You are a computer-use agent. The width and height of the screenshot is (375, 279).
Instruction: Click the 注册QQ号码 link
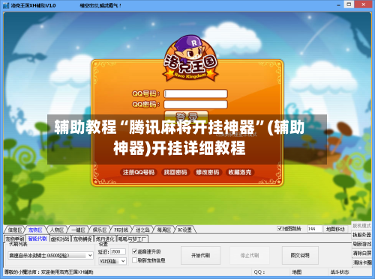click(x=139, y=172)
